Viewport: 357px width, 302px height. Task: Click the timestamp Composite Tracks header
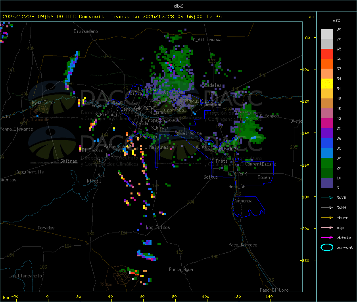(x=112, y=17)
